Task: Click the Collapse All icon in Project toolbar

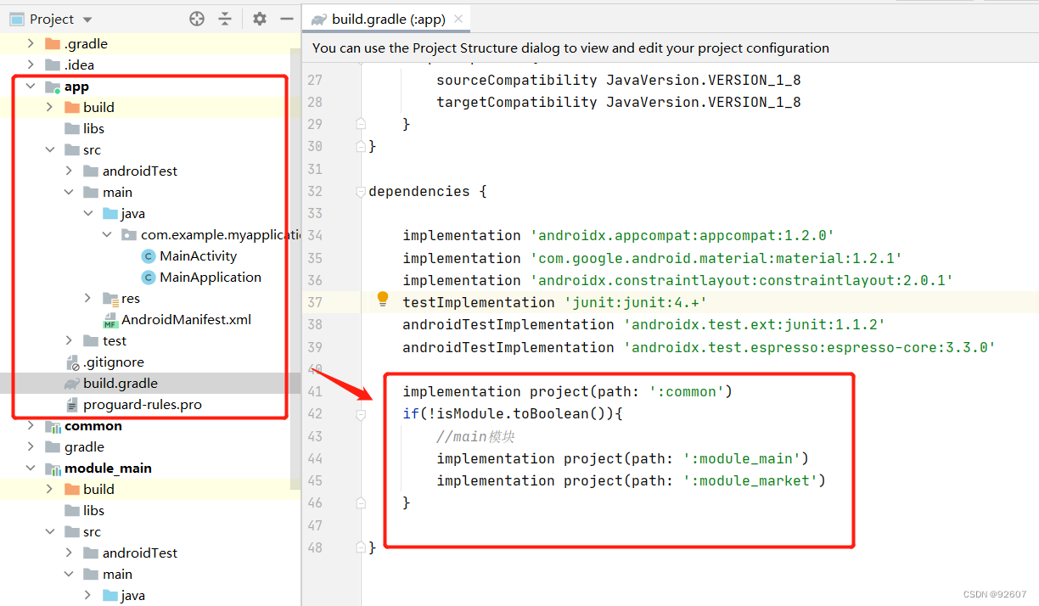Action: pos(225,19)
